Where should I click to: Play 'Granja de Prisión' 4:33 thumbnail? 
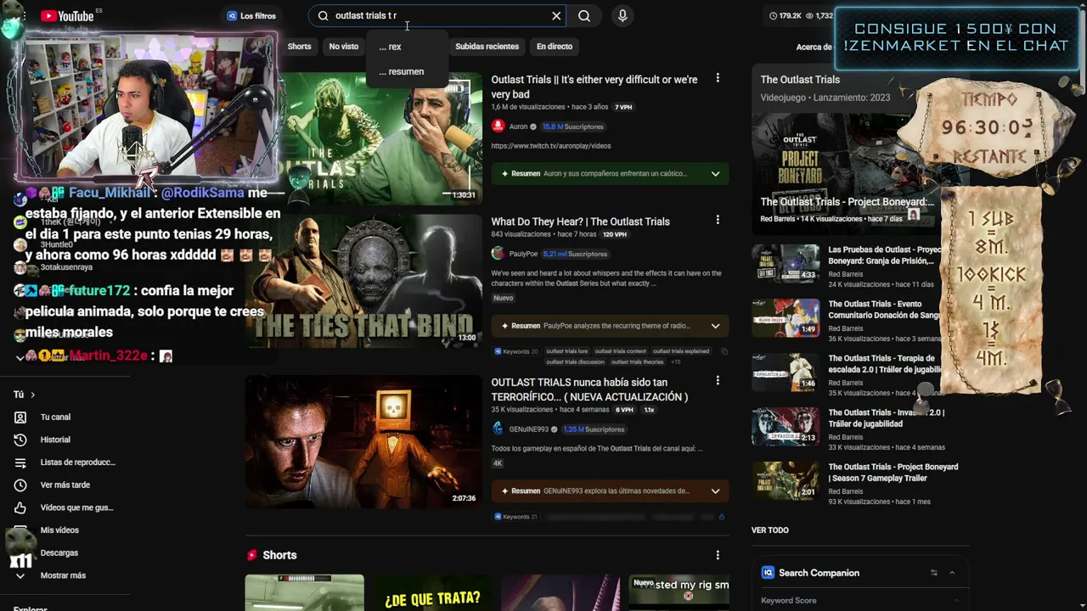786,263
